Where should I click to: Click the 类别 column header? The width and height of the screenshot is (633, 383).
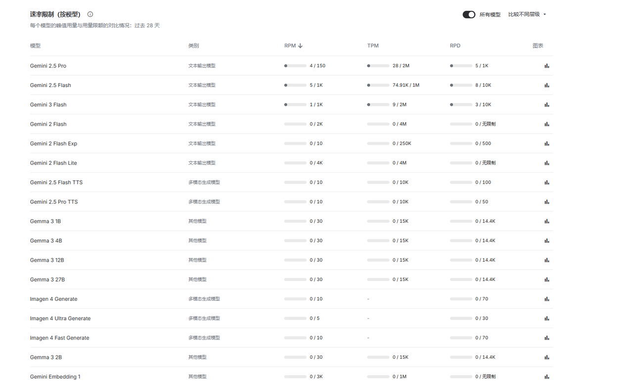[x=193, y=46]
